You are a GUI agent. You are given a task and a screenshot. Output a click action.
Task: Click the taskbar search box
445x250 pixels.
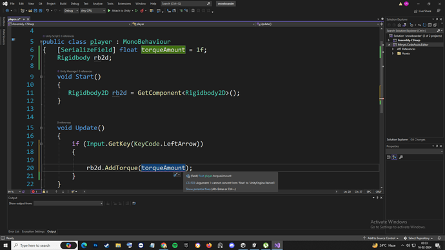pos(44,245)
